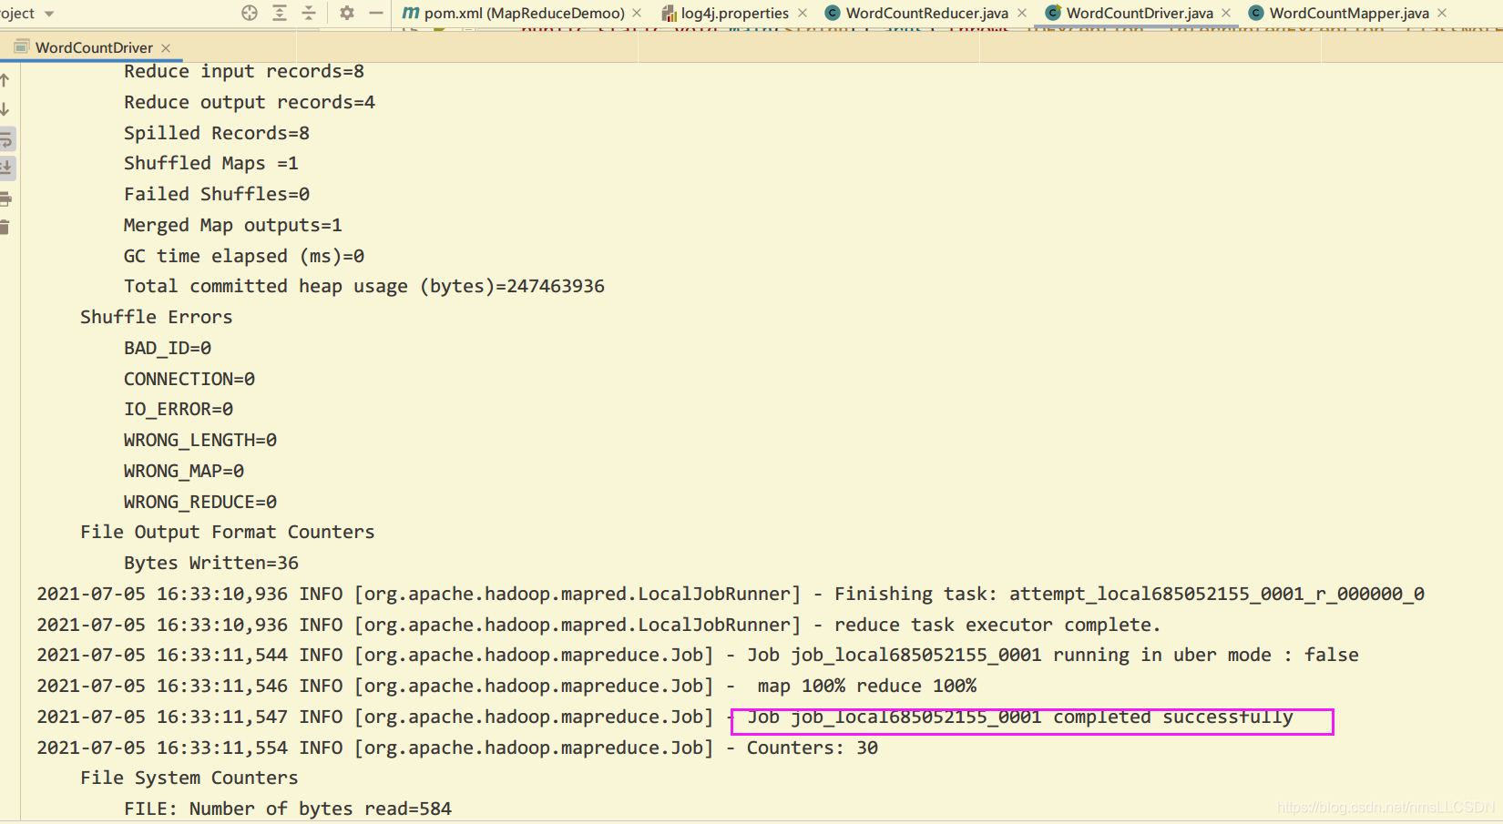Image resolution: width=1503 pixels, height=824 pixels.
Task: Close the WordCountDriver run tab
Action: click(x=166, y=48)
